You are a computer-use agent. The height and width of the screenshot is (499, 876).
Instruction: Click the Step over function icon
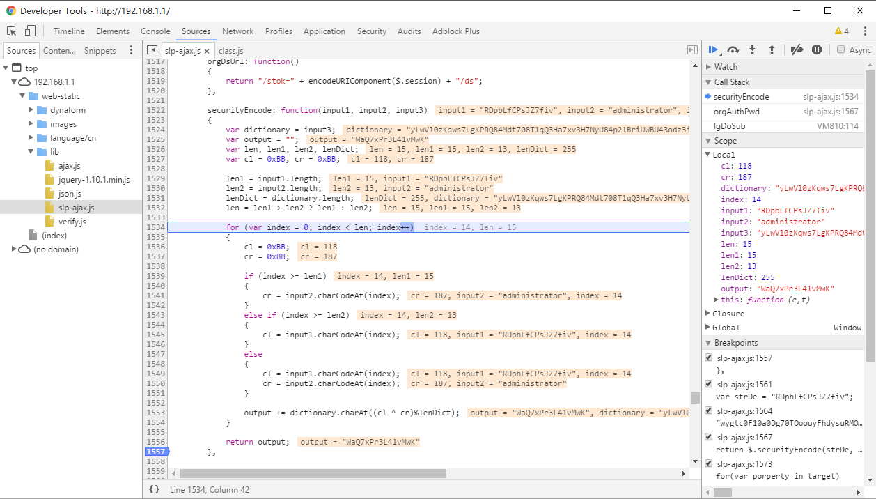click(x=733, y=49)
